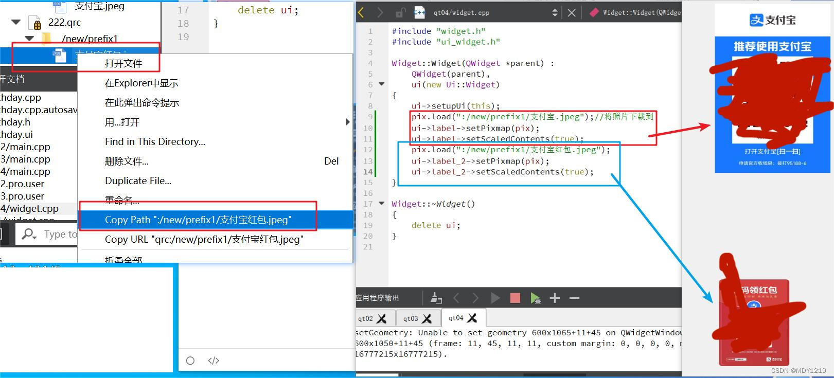834x378 pixels.
Task: Close the qt03 output tab
Action: pyautogui.click(x=427, y=319)
